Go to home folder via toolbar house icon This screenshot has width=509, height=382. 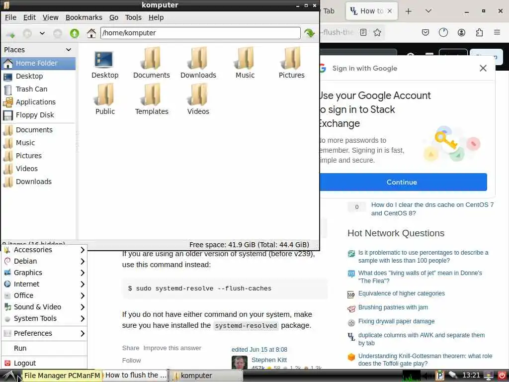tap(91, 33)
